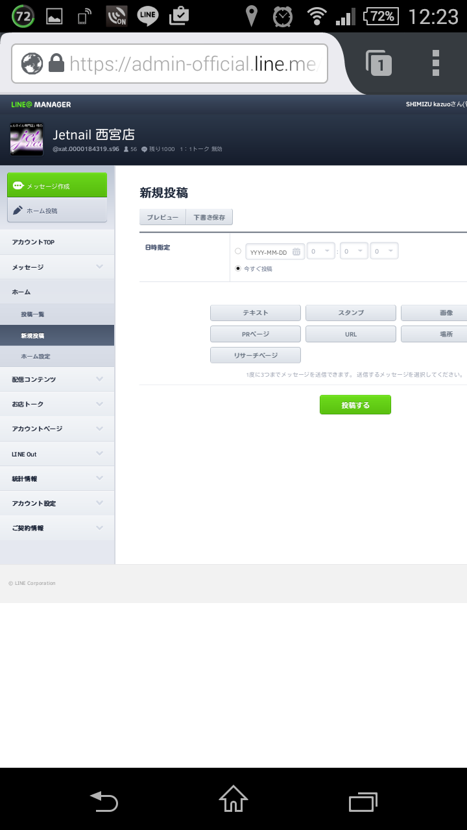The width and height of the screenshot is (467, 830).
Task: Click the Jetnail 西宮店 account title
Action: click(93, 135)
